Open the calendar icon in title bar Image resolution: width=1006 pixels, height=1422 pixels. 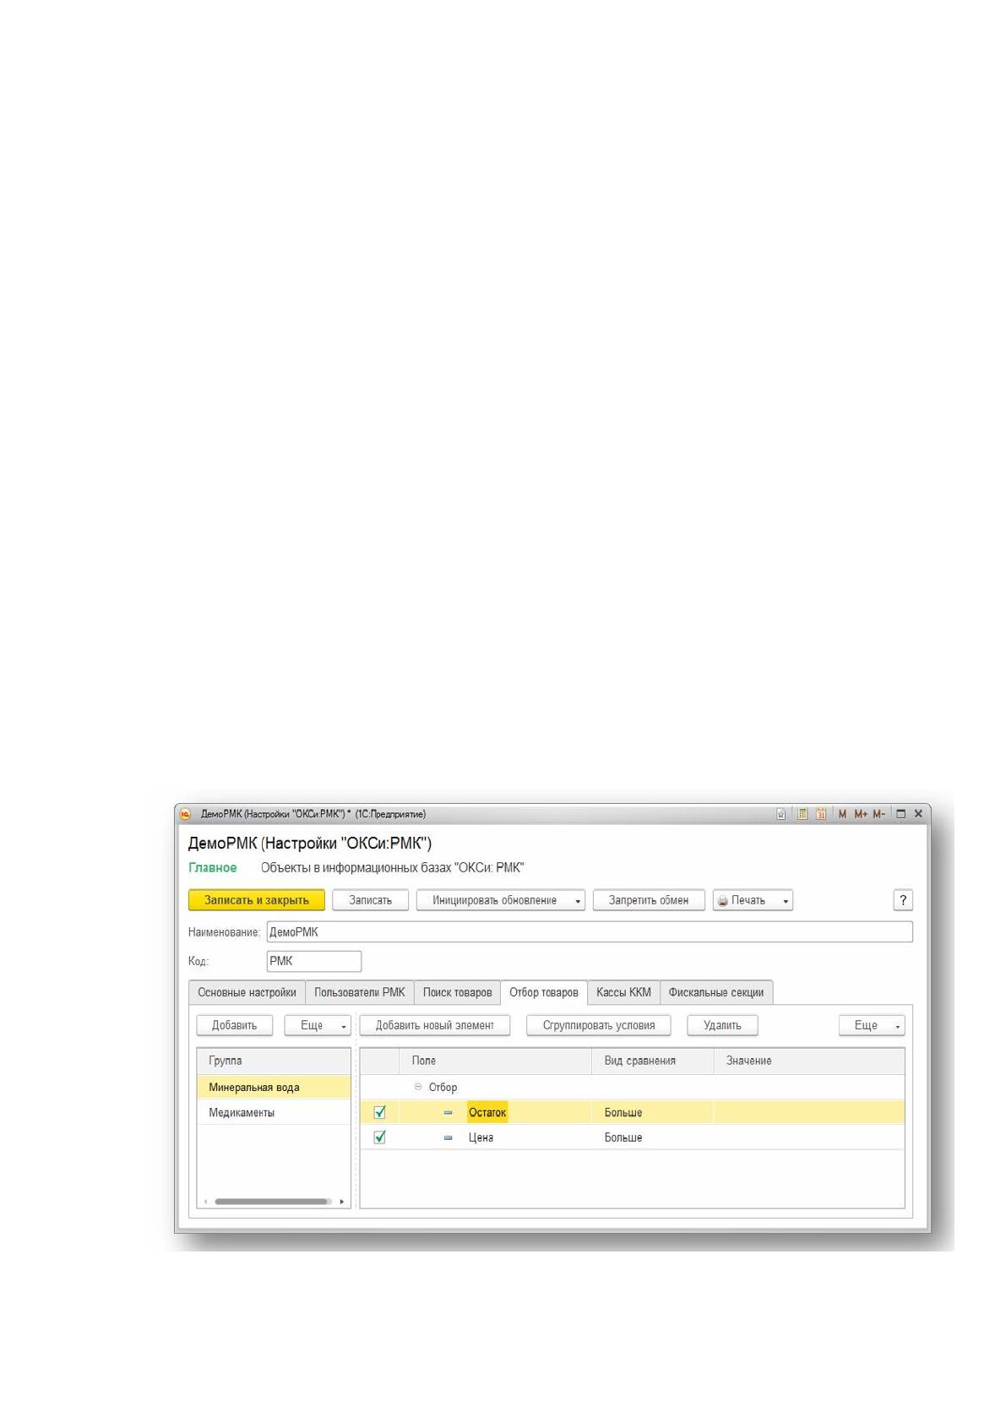pyautogui.click(x=821, y=814)
